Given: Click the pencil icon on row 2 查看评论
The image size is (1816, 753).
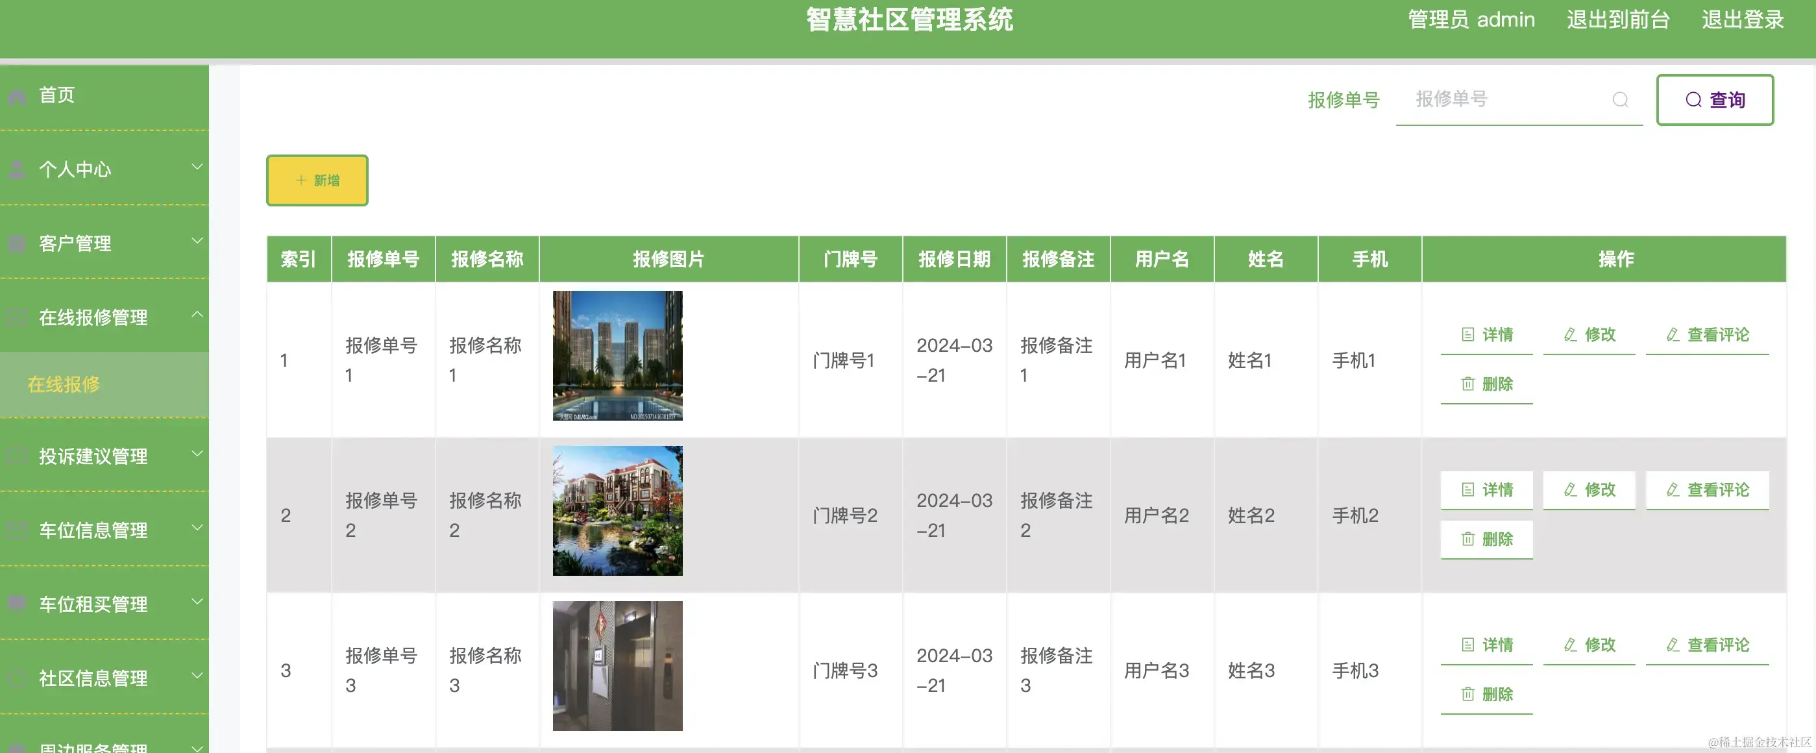Looking at the screenshot, I should 1673,489.
